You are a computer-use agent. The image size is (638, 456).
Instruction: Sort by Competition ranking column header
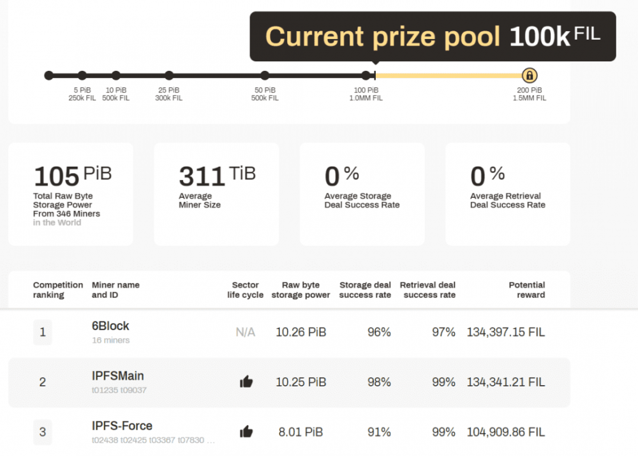pos(58,290)
